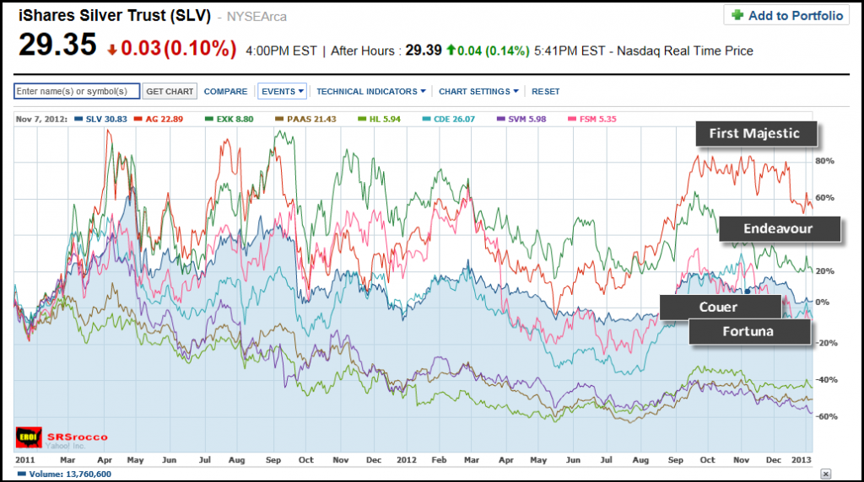The width and height of the screenshot is (864, 482).
Task: Click the green 0.04 (0.14%) change value
Action: click(493, 51)
